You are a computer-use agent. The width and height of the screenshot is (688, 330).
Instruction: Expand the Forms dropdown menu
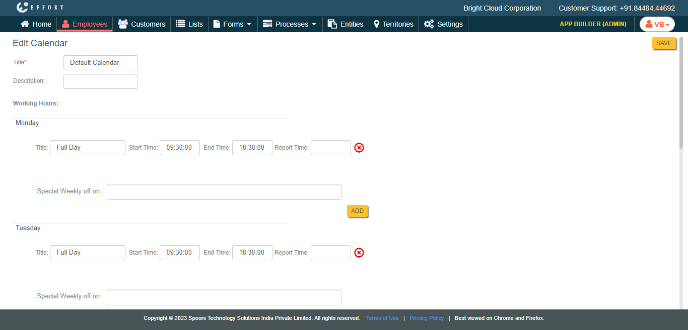[x=232, y=24]
